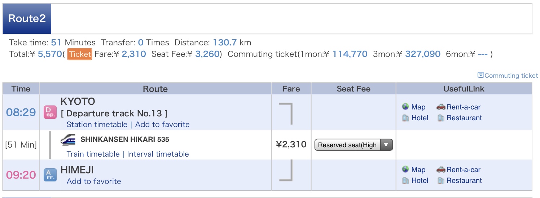The height and width of the screenshot is (198, 540).
Task: Add HIMEJI to favorites
Action: pos(94,181)
